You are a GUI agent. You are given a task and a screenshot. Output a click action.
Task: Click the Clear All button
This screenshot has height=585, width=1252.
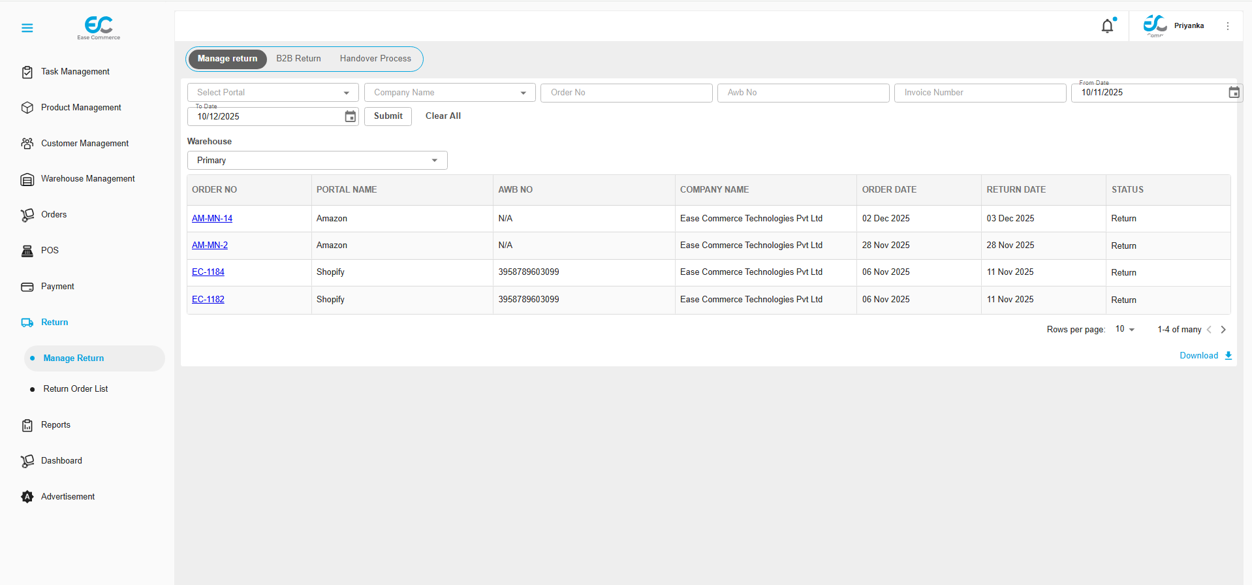[443, 116]
